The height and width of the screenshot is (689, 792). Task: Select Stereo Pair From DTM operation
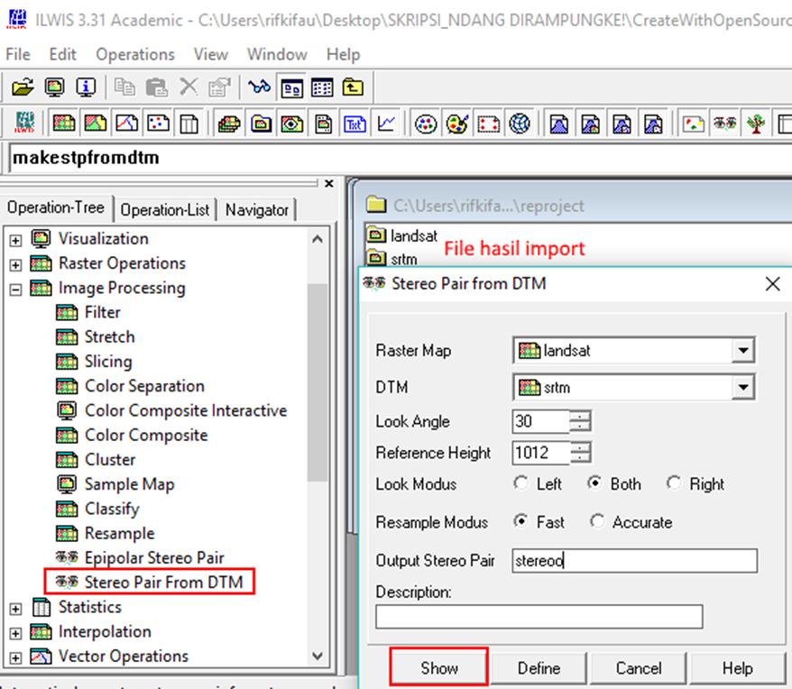(150, 582)
